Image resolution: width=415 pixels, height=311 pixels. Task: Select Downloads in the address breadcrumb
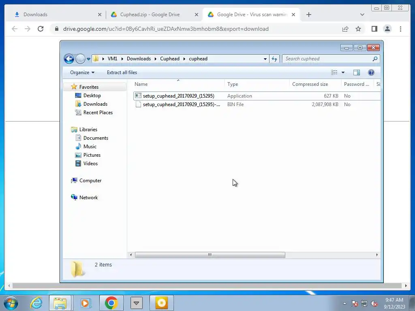(x=139, y=59)
